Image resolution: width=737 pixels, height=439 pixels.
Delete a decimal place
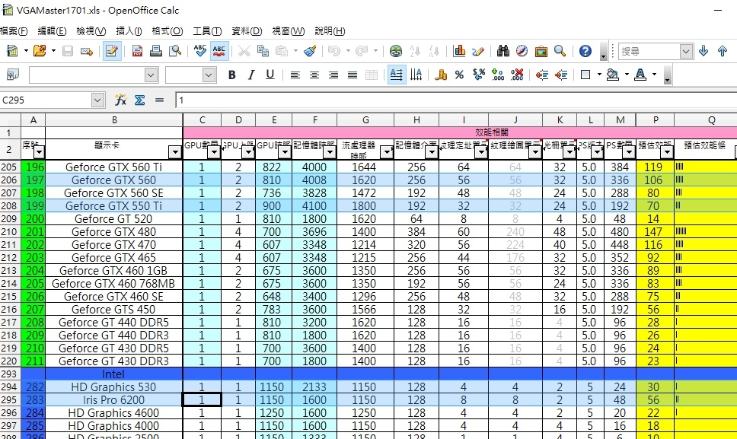[517, 75]
